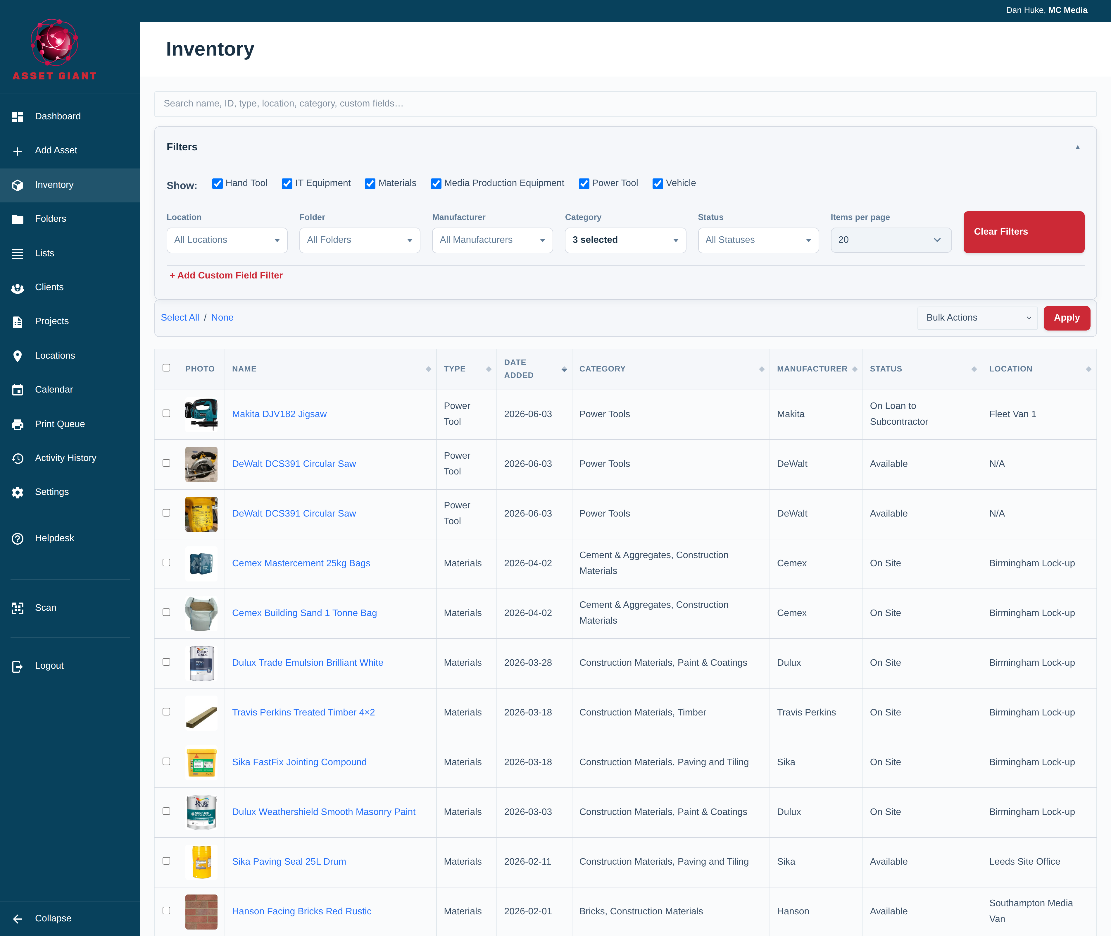Click Add Custom Field Filter link
The width and height of the screenshot is (1111, 936).
click(x=226, y=275)
